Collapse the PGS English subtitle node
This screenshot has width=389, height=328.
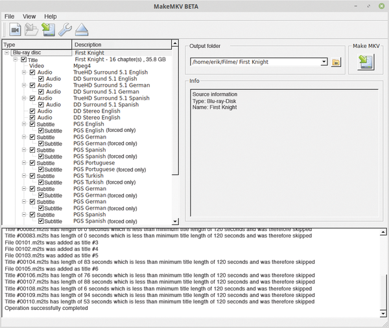24,124
